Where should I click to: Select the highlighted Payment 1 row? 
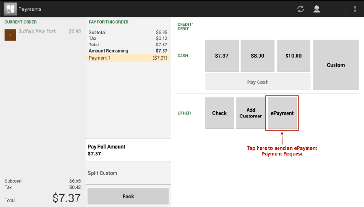128,58
